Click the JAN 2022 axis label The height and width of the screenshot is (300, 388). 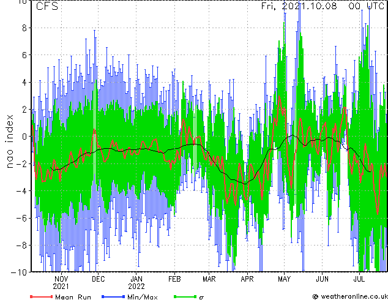[x=136, y=283]
